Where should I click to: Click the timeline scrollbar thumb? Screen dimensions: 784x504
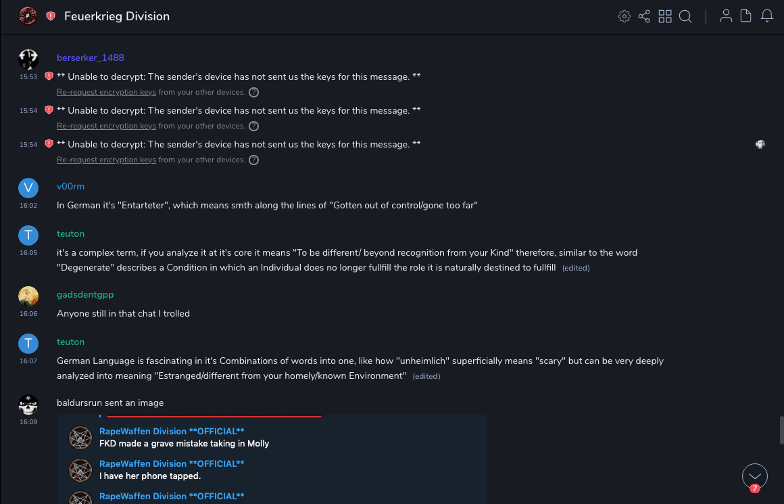(781, 429)
